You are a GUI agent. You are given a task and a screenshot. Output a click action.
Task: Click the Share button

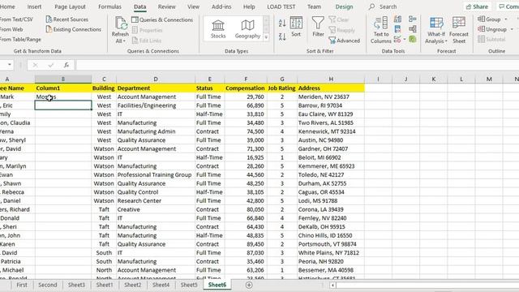click(477, 6)
